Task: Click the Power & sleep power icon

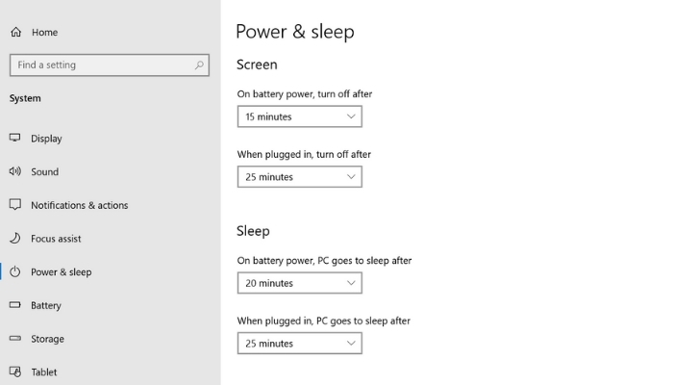Action: coord(15,271)
